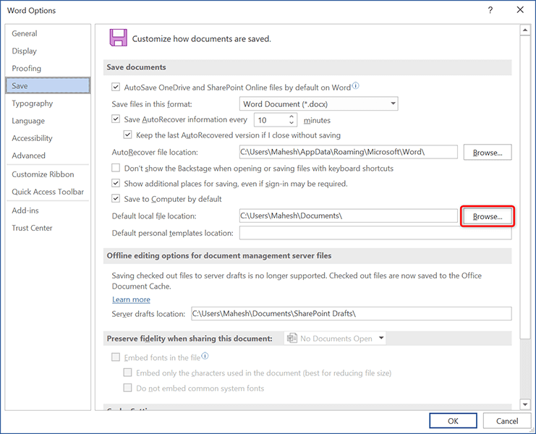Decrease AutoRecover minutes with down arrow
The height and width of the screenshot is (434, 536).
tap(292, 124)
